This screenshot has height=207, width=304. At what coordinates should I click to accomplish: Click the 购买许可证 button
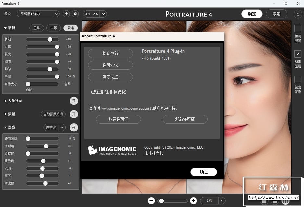[119, 119]
